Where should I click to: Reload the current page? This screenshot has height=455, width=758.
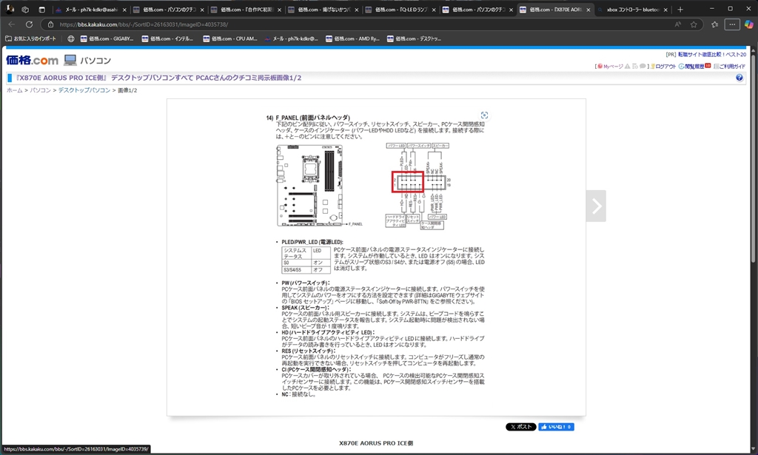pos(29,24)
